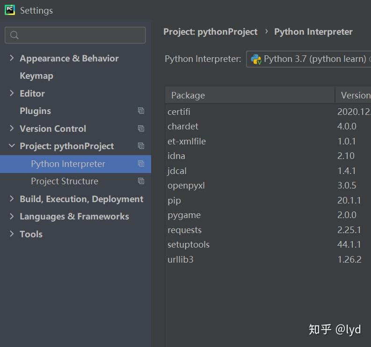The width and height of the screenshot is (371, 347).
Task: Click the search magnifier icon in settings
Action: tap(14, 35)
